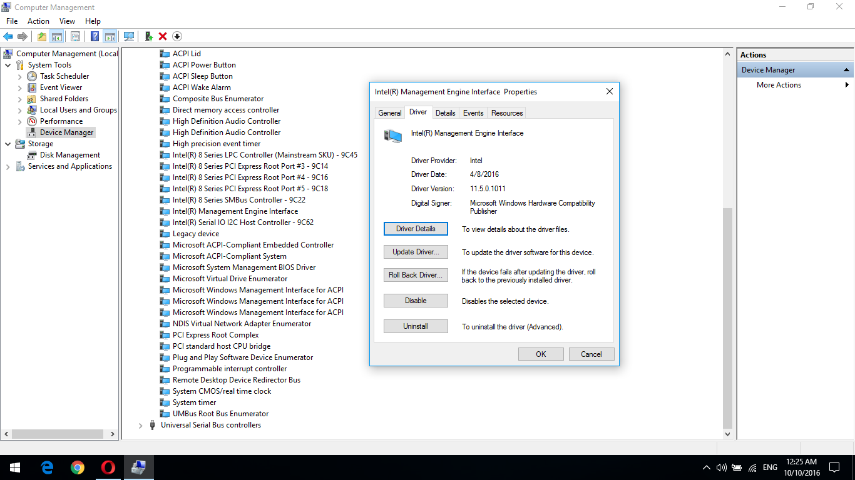Click the Disable button in Properties dialog

coord(416,301)
